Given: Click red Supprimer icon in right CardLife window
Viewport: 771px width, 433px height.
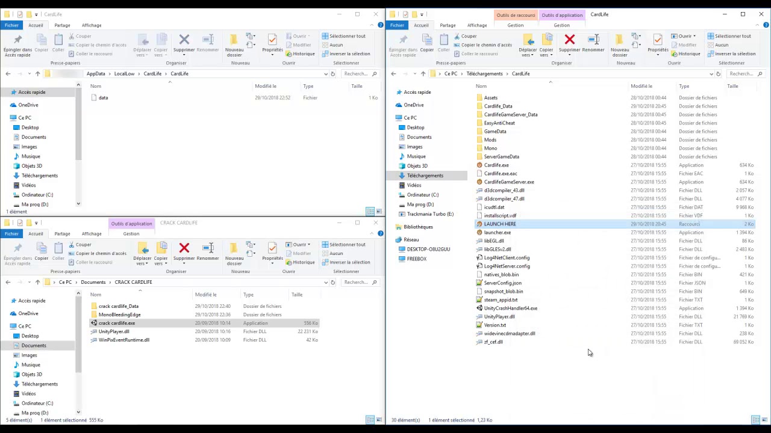Looking at the screenshot, I should [570, 40].
